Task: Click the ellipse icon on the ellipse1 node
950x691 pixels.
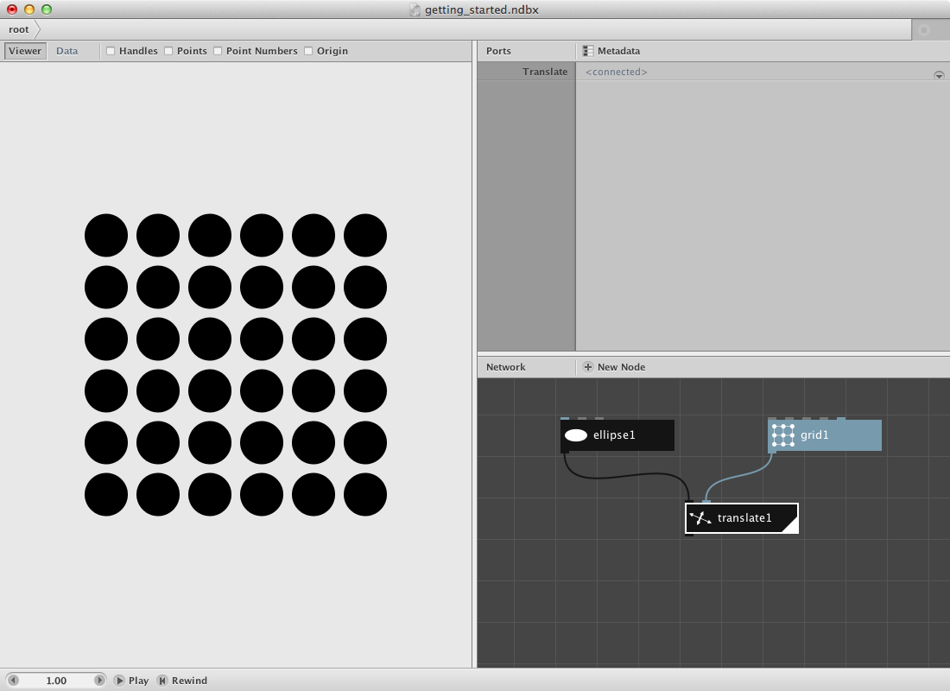Action: click(x=575, y=434)
